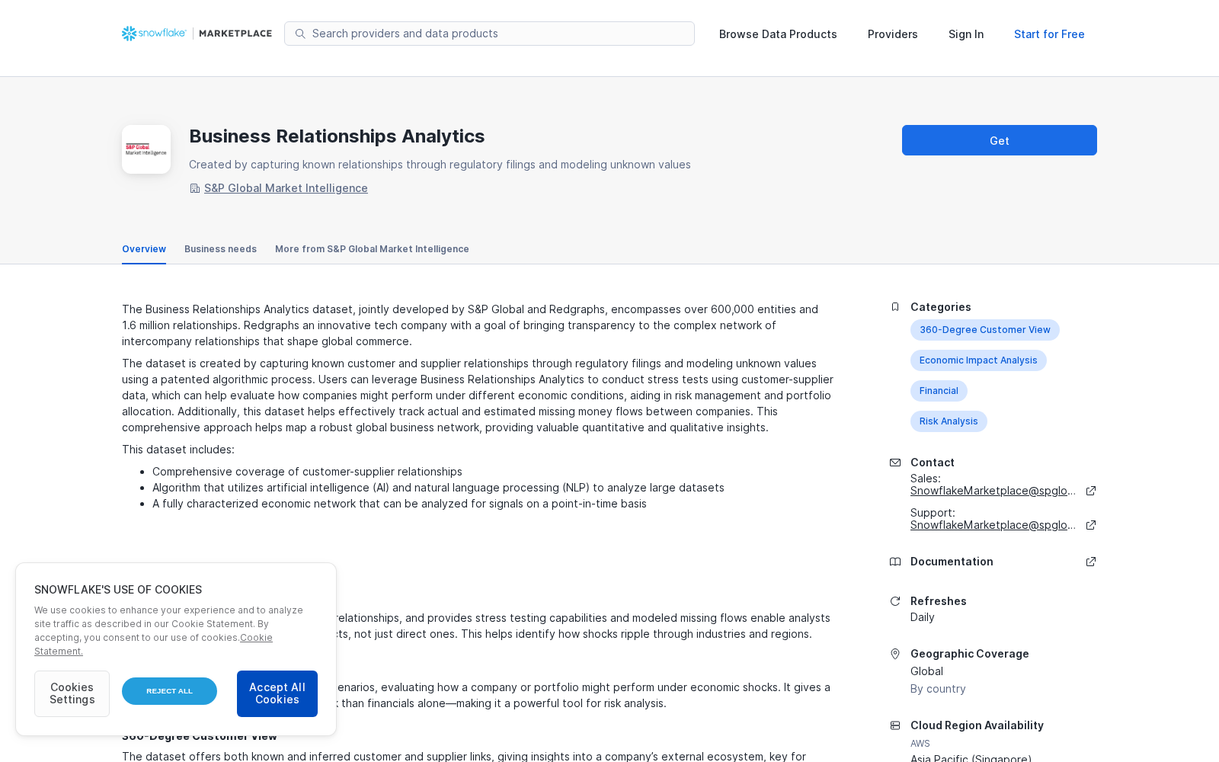The width and height of the screenshot is (1219, 762).
Task: Click the SNOWFLAKE'S USE OF COOKIES heading
Action: [118, 590]
